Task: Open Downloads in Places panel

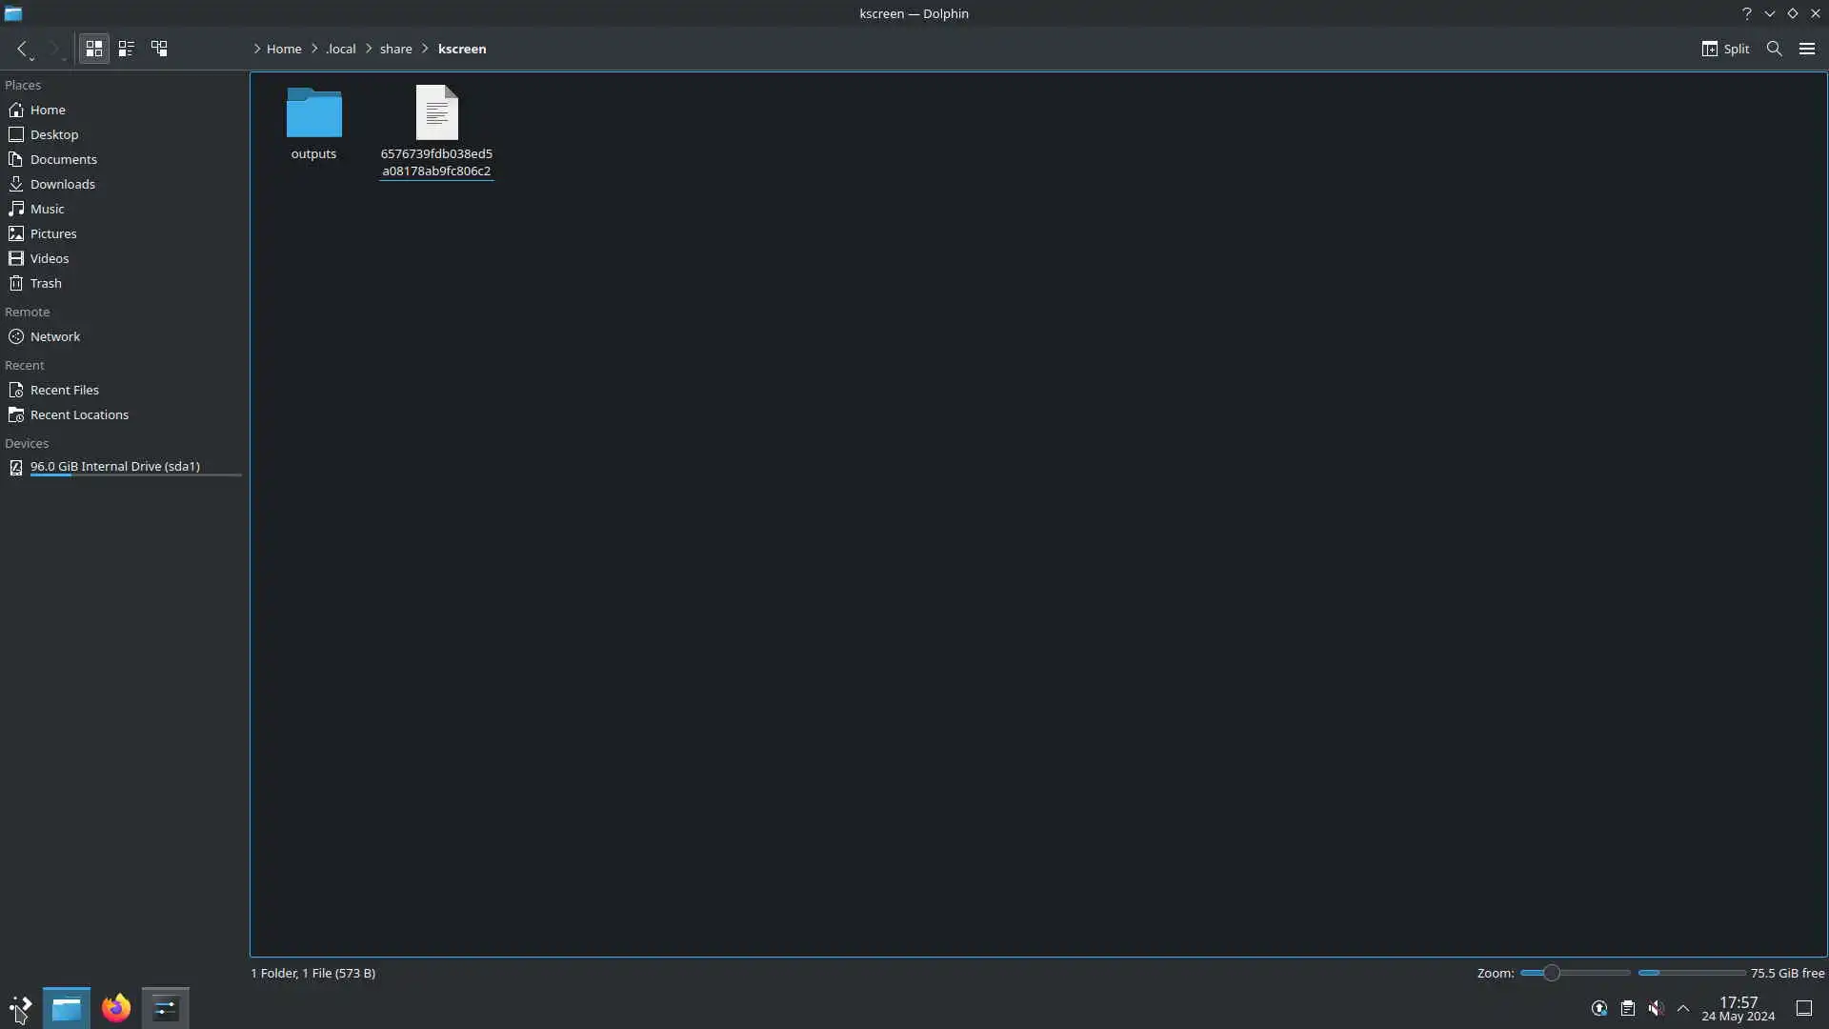Action: pyautogui.click(x=62, y=184)
